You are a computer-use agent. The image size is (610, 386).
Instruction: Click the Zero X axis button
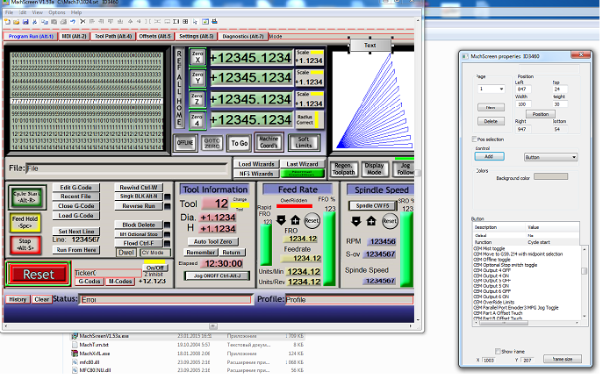tap(197, 55)
